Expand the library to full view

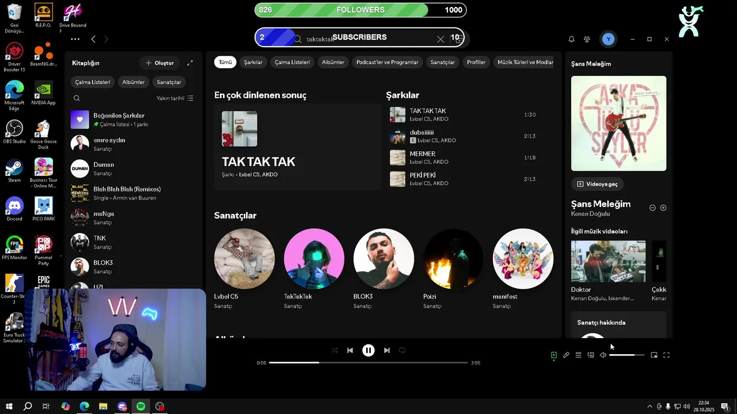click(190, 63)
